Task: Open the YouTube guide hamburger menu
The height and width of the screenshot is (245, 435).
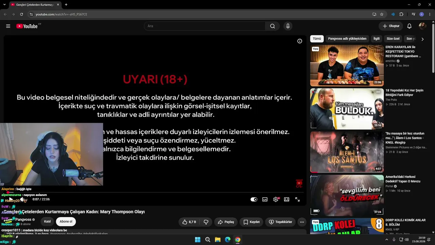Action: 8,26
